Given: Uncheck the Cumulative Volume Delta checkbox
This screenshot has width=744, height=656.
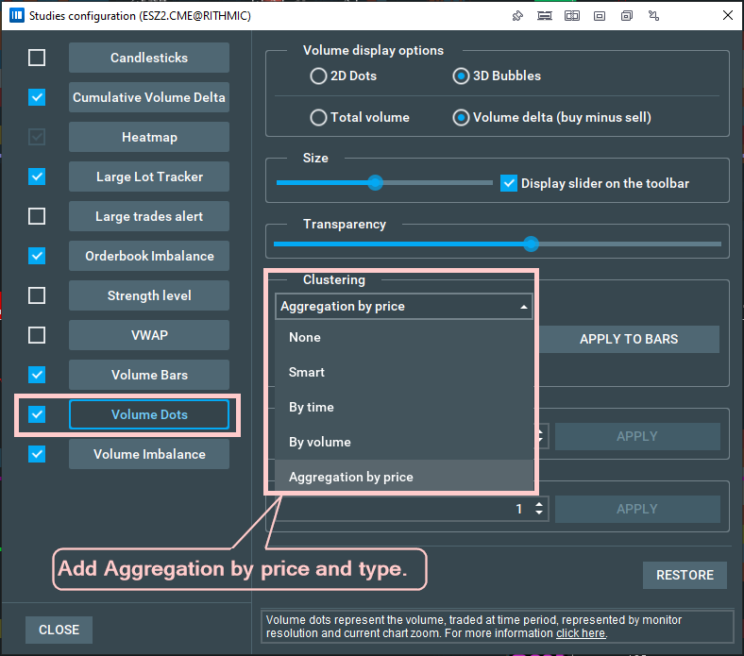Looking at the screenshot, I should pyautogui.click(x=37, y=97).
